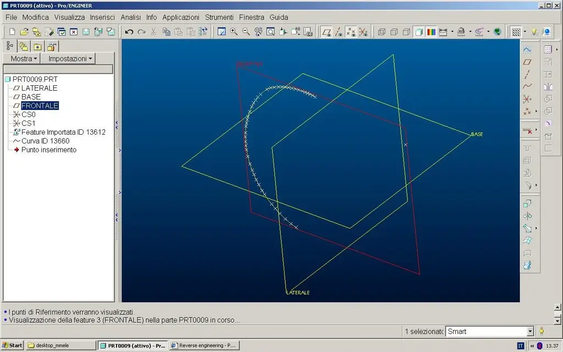563x352 pixels.
Task: Switch to the model tree tab
Action: pyautogui.click(x=10, y=46)
